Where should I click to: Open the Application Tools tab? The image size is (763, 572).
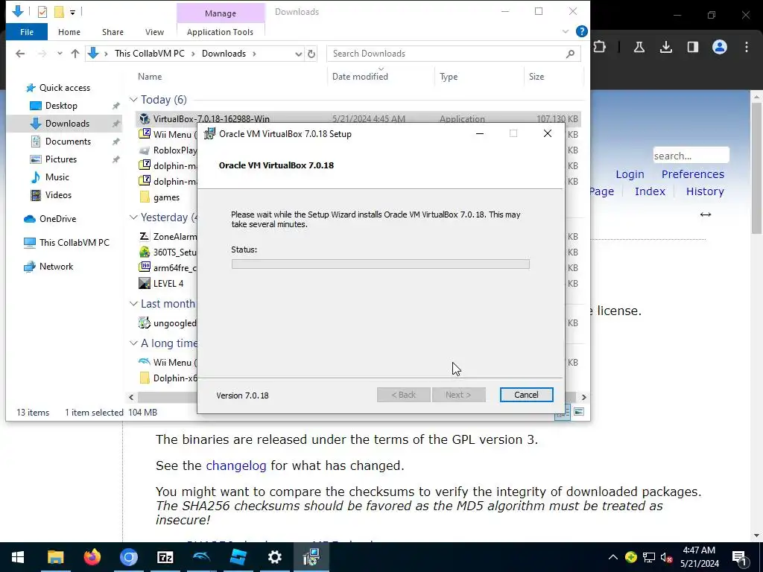[x=220, y=32]
